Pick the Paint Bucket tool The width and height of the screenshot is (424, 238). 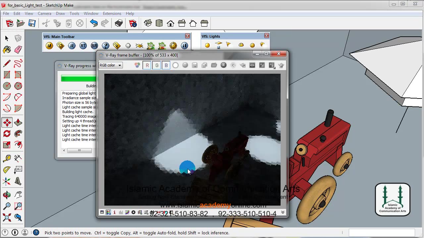click(x=7, y=50)
